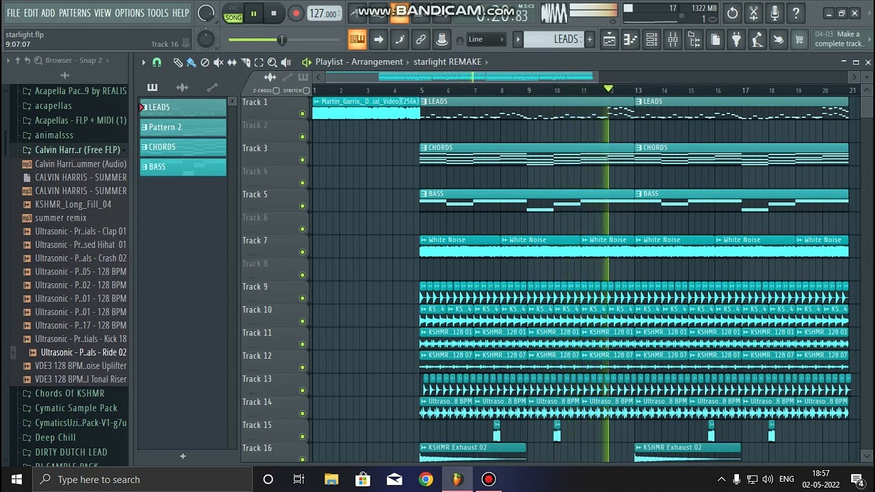The image size is (875, 492).
Task: Select the Slice tool in playlist toolbar
Action: [x=245, y=62]
